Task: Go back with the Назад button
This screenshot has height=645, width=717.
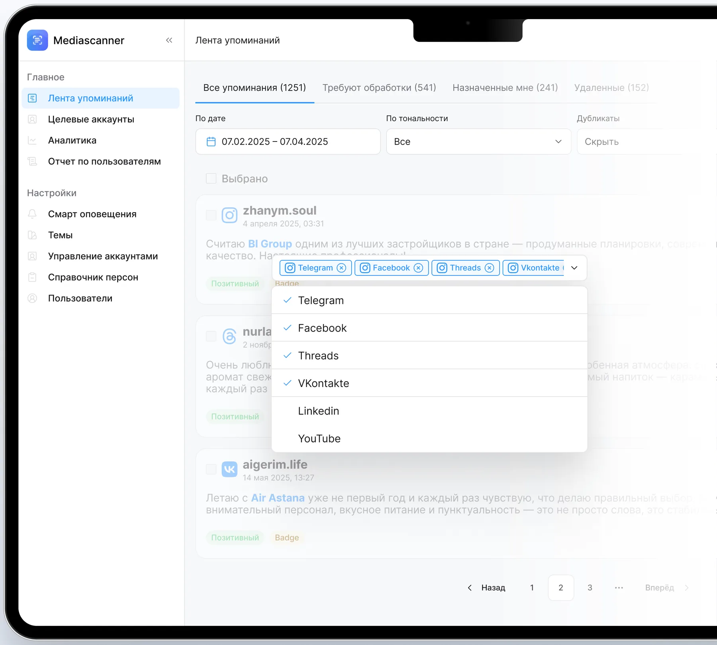Action: click(x=486, y=588)
